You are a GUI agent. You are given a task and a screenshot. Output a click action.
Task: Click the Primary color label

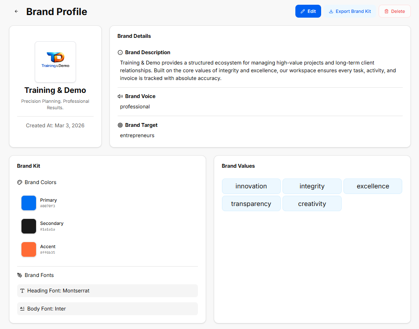point(49,200)
